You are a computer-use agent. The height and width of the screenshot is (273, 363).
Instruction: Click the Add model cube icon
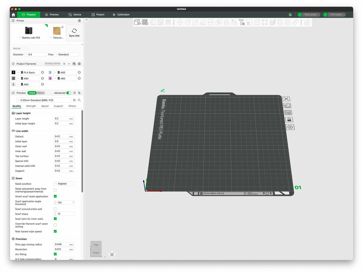(137, 22)
